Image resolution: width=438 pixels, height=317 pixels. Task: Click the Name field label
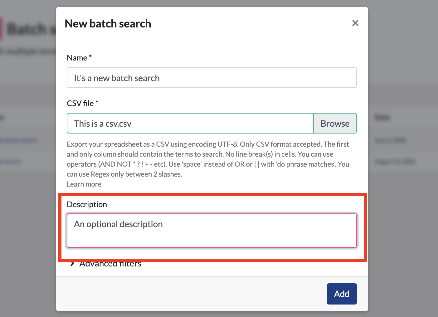tap(79, 58)
